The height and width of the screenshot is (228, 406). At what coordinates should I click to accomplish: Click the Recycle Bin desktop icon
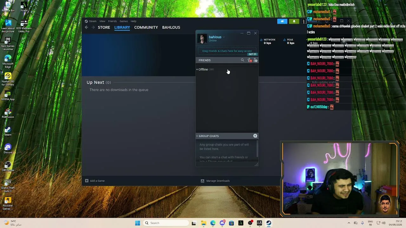(x=8, y=7)
